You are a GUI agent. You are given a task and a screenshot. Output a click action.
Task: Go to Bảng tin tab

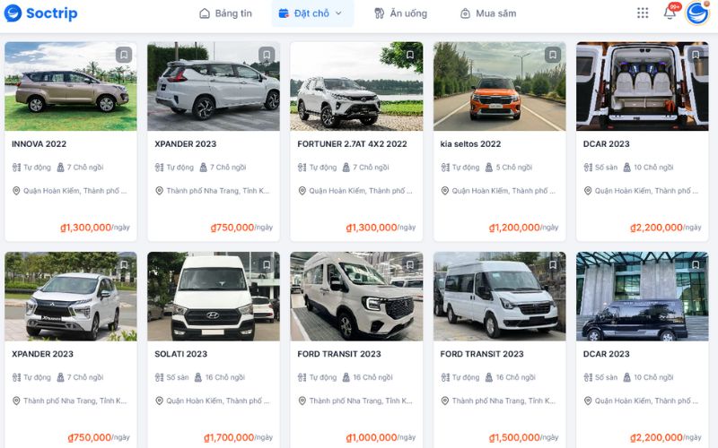point(226,13)
